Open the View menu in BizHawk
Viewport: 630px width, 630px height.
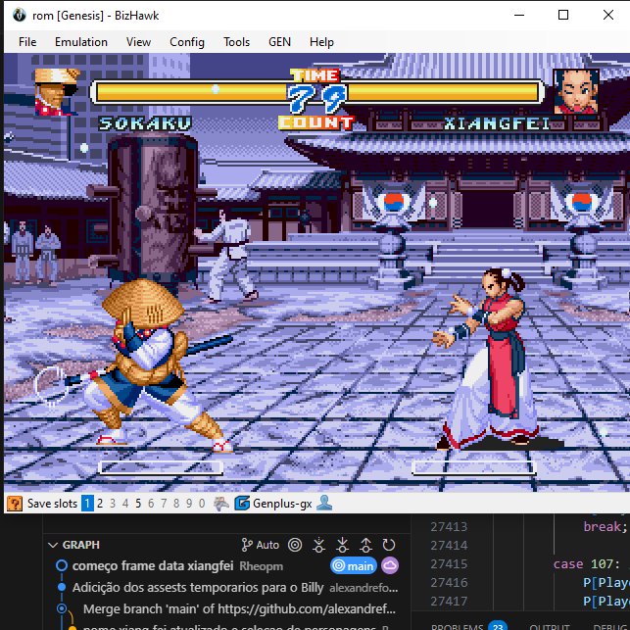coord(138,42)
